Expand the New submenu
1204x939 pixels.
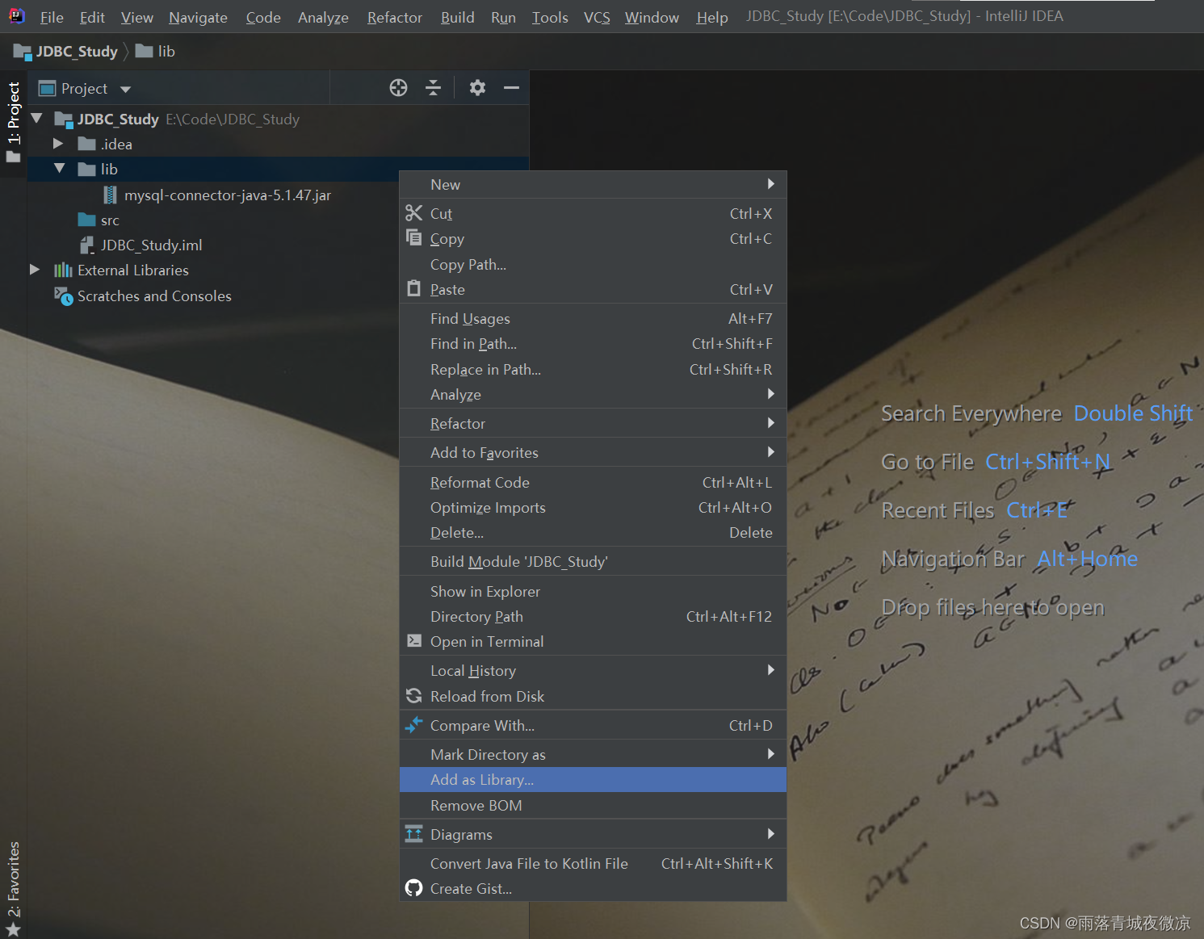tap(593, 184)
